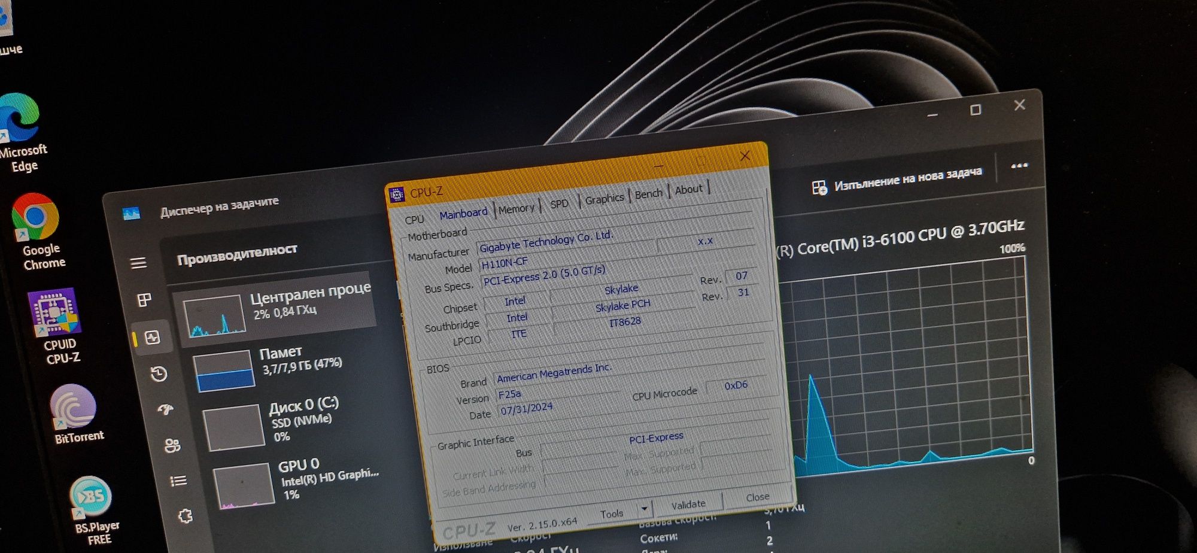Switch to Memory tab in CPU-Z
The width and height of the screenshot is (1197, 553).
[x=516, y=208]
